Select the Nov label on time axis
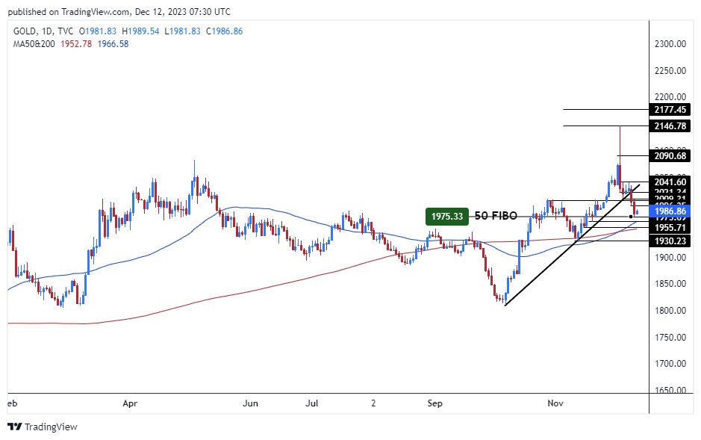Viewport: 701px width, 440px height. coord(555,403)
